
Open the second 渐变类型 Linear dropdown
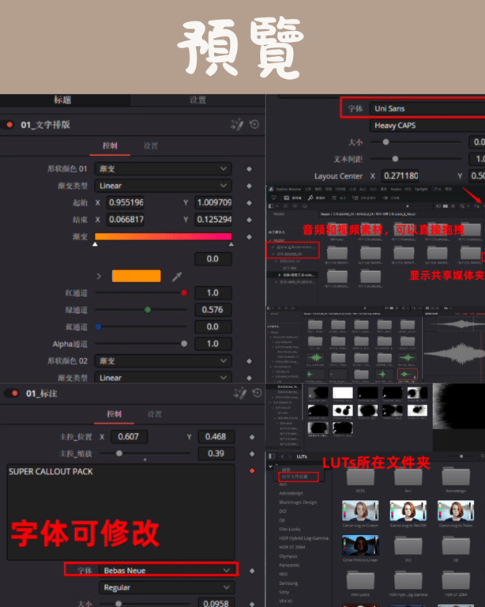coord(164,378)
